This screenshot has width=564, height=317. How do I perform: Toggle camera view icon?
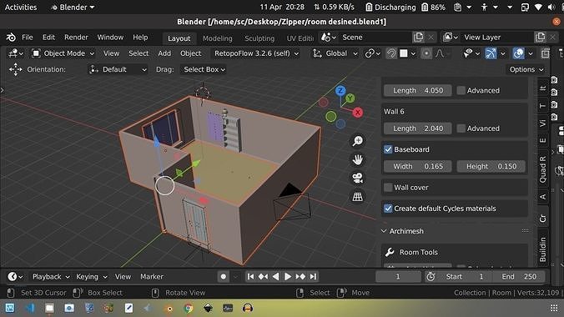[358, 179]
